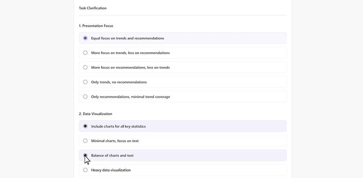Select 'Balance of charts and text' radio button
363x178 pixels.
(x=85, y=155)
